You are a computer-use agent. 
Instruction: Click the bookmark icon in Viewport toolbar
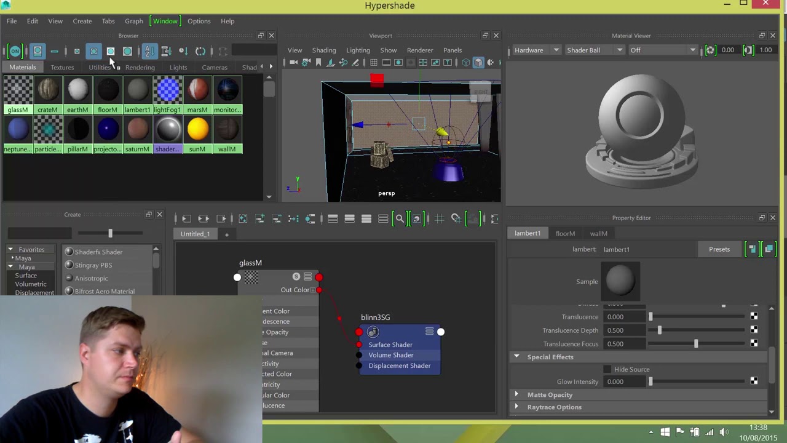[318, 62]
